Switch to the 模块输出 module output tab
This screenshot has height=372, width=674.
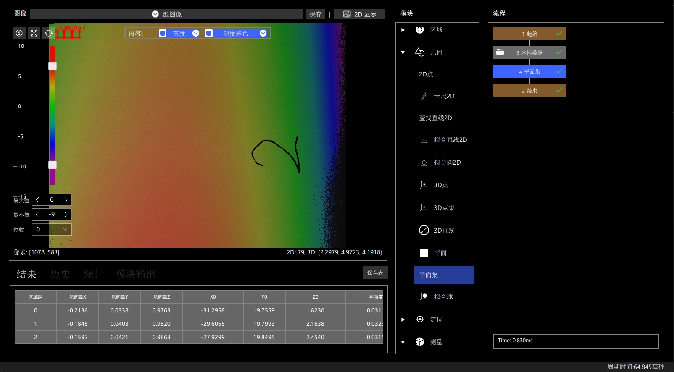[x=136, y=274]
